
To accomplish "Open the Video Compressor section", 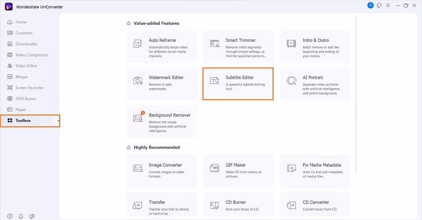I will pos(31,55).
